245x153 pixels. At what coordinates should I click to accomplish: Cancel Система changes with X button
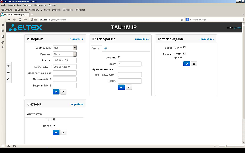tap(63, 132)
